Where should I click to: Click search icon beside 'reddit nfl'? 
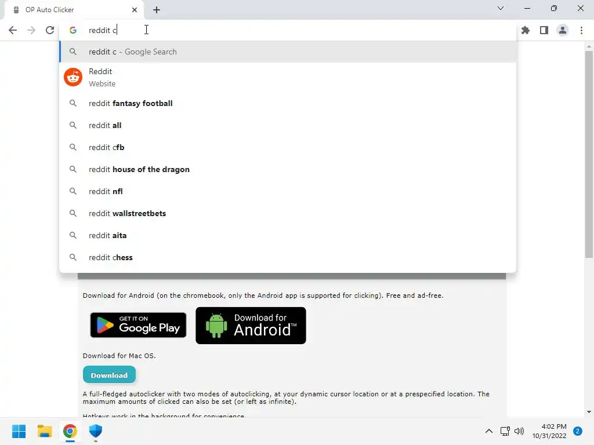[x=73, y=191]
